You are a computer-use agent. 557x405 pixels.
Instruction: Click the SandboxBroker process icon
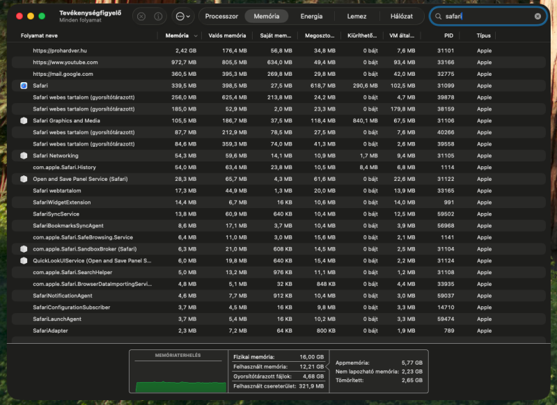[x=24, y=249]
